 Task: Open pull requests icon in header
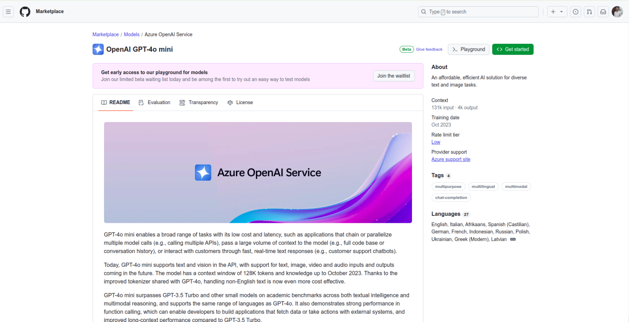click(589, 12)
